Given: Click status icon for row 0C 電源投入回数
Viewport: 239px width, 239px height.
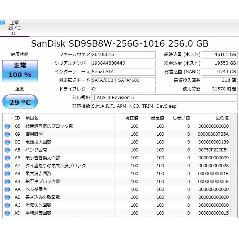Looking at the screenshot, I should [x=7, y=142].
